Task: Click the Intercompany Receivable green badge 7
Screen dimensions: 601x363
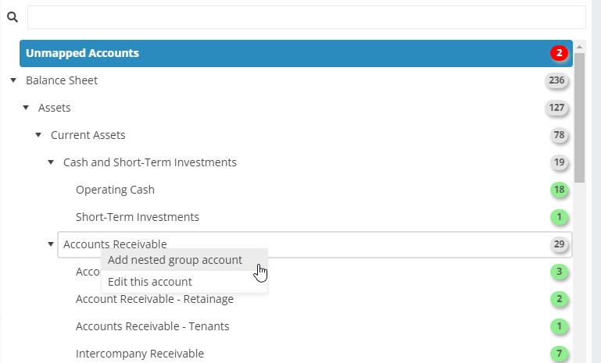Action: point(559,354)
